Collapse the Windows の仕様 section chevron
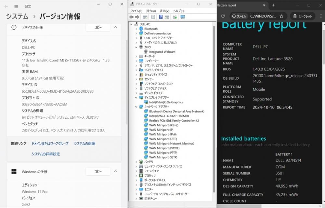The width and height of the screenshot is (325, 208). (115, 171)
